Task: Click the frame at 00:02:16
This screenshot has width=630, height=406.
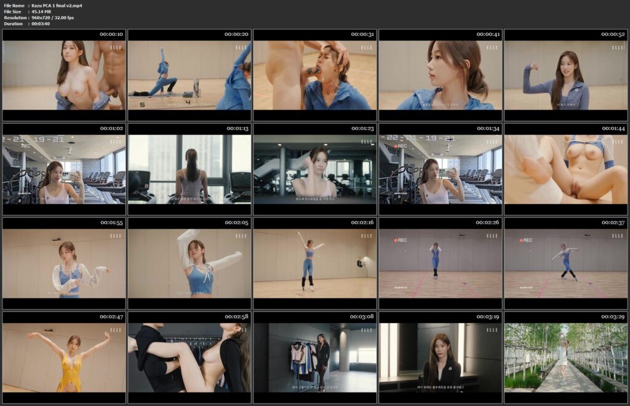Action: tap(315, 263)
